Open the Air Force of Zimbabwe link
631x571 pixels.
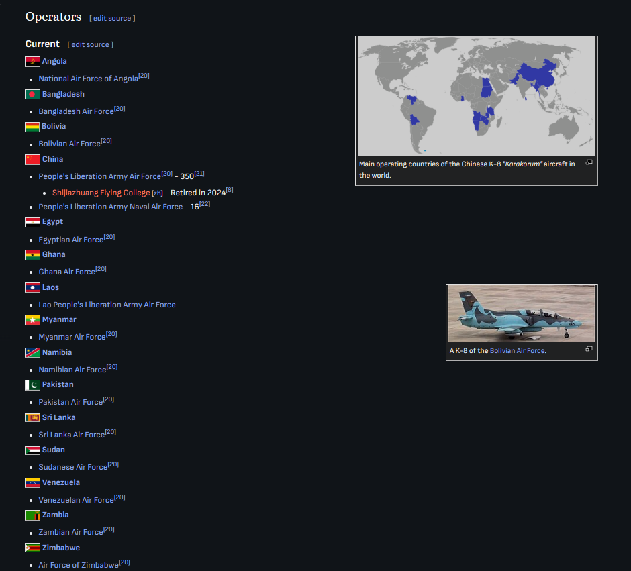coord(79,566)
